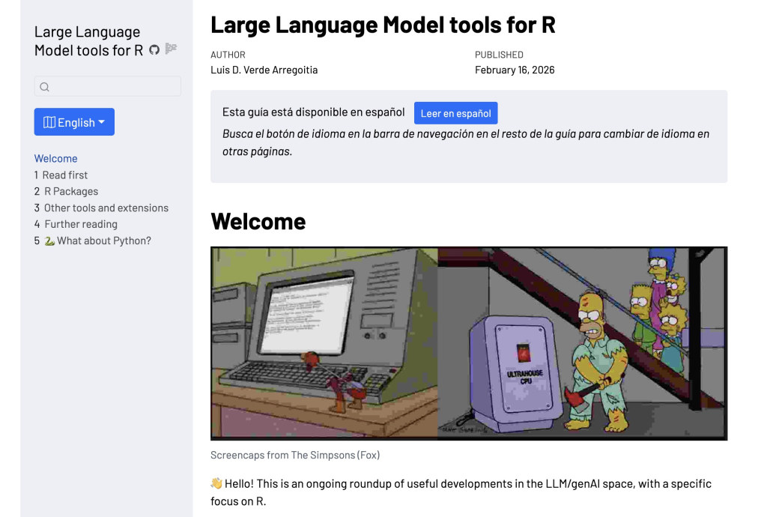Click the Leer en español button
The width and height of the screenshot is (767, 517).
point(456,113)
